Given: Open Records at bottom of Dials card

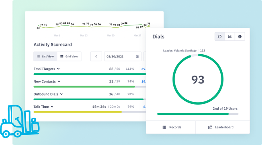Looking at the screenshot, I should pyautogui.click(x=171, y=127).
